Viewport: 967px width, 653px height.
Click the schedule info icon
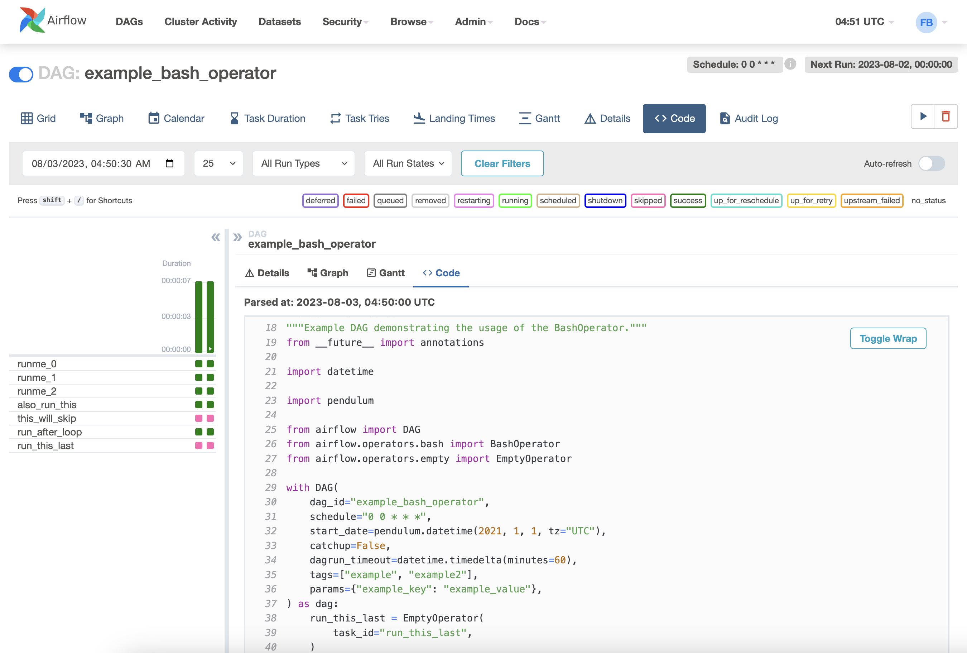tap(790, 64)
